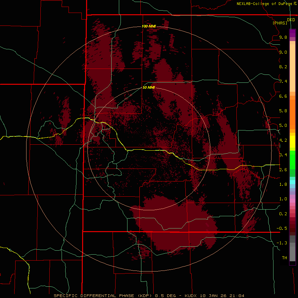Click the 0.2 color scale value
Image resolution: width=298 pixels, height=298 pixels.
tap(283, 214)
